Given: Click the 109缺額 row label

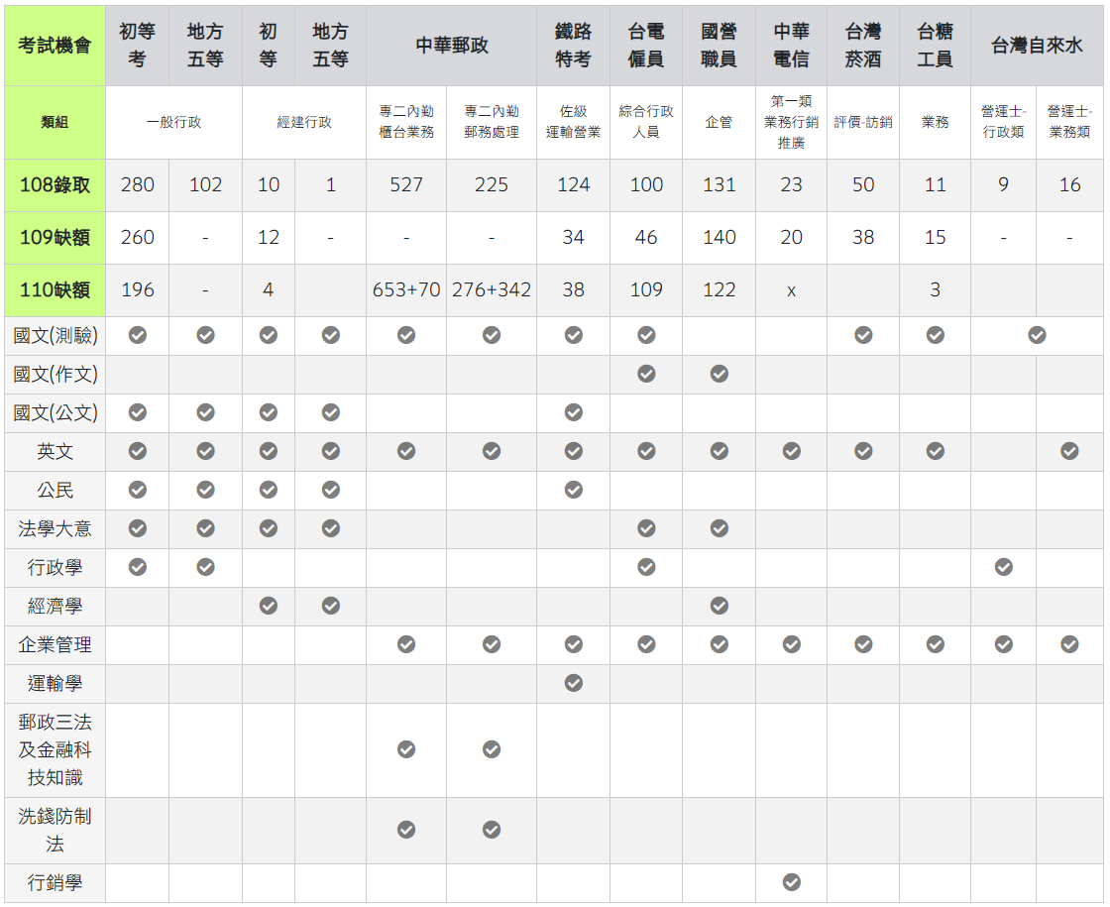Looking at the screenshot, I should [55, 237].
